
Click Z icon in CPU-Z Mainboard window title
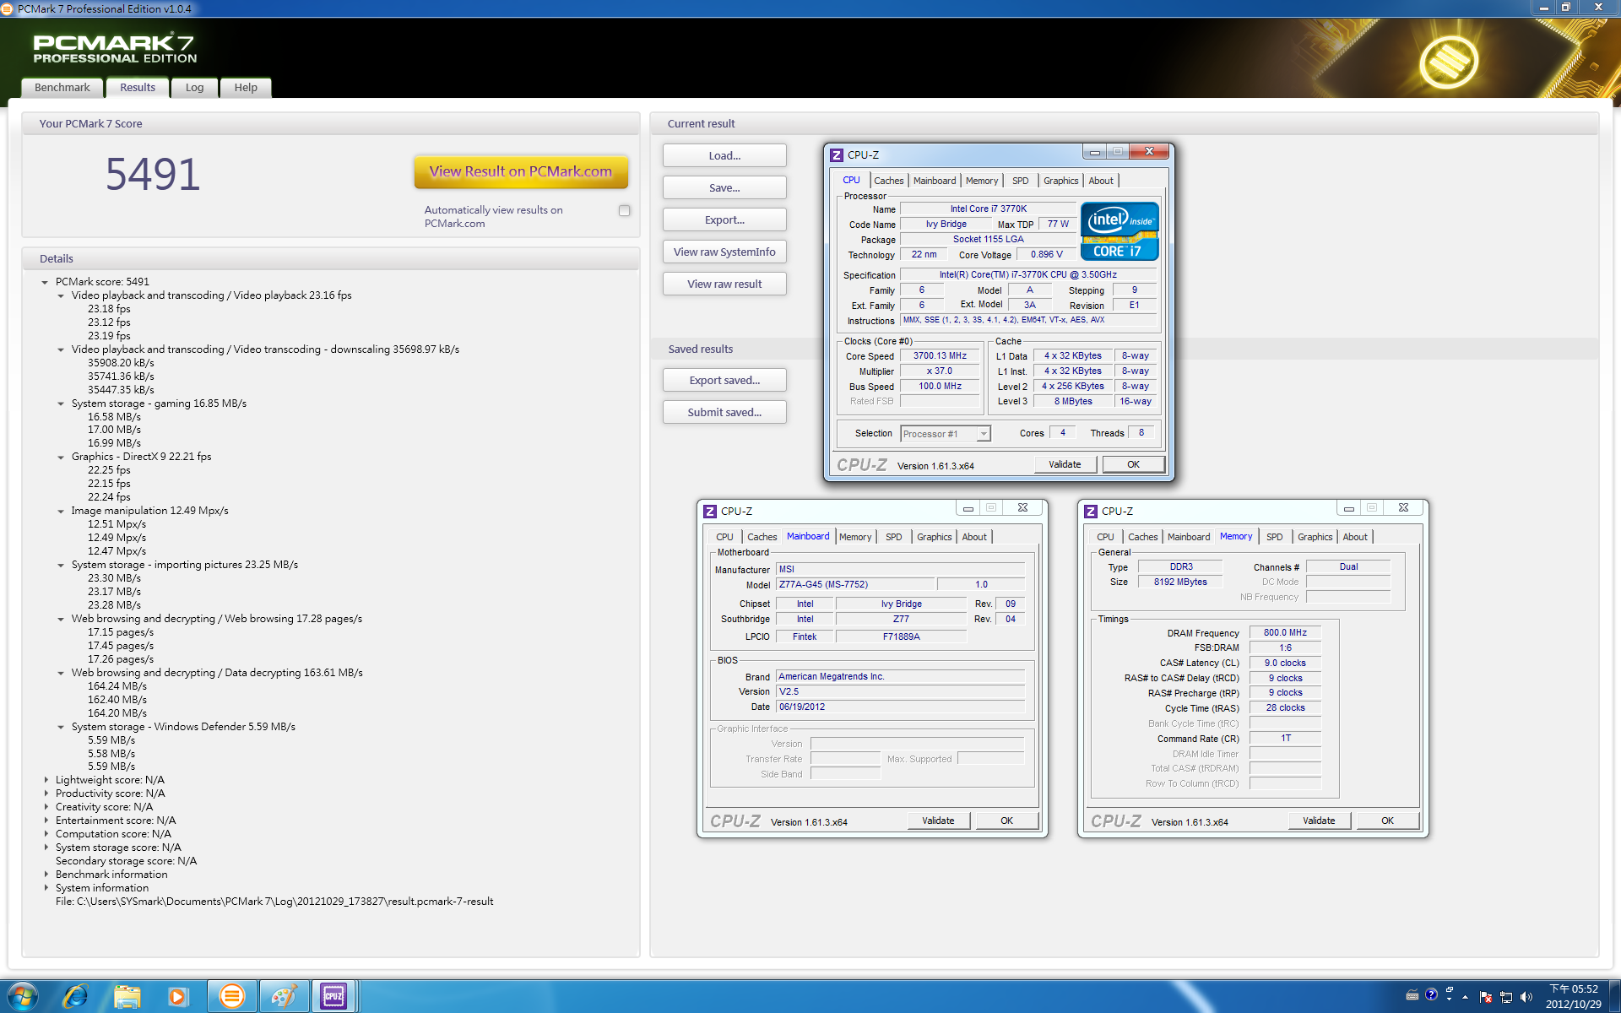[710, 512]
